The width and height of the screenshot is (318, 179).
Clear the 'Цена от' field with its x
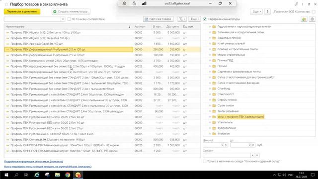pos(226,145)
